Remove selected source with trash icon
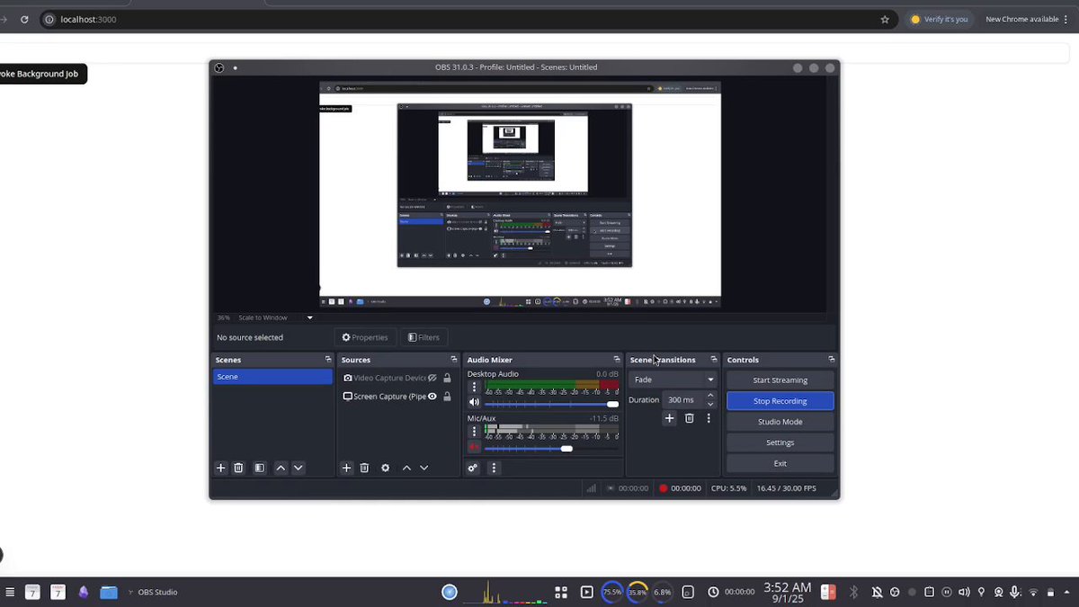The height and width of the screenshot is (607, 1079). (364, 468)
